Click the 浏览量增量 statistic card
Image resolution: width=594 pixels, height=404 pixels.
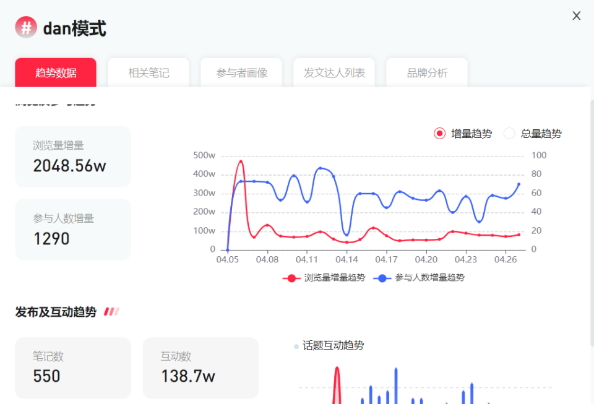72,156
